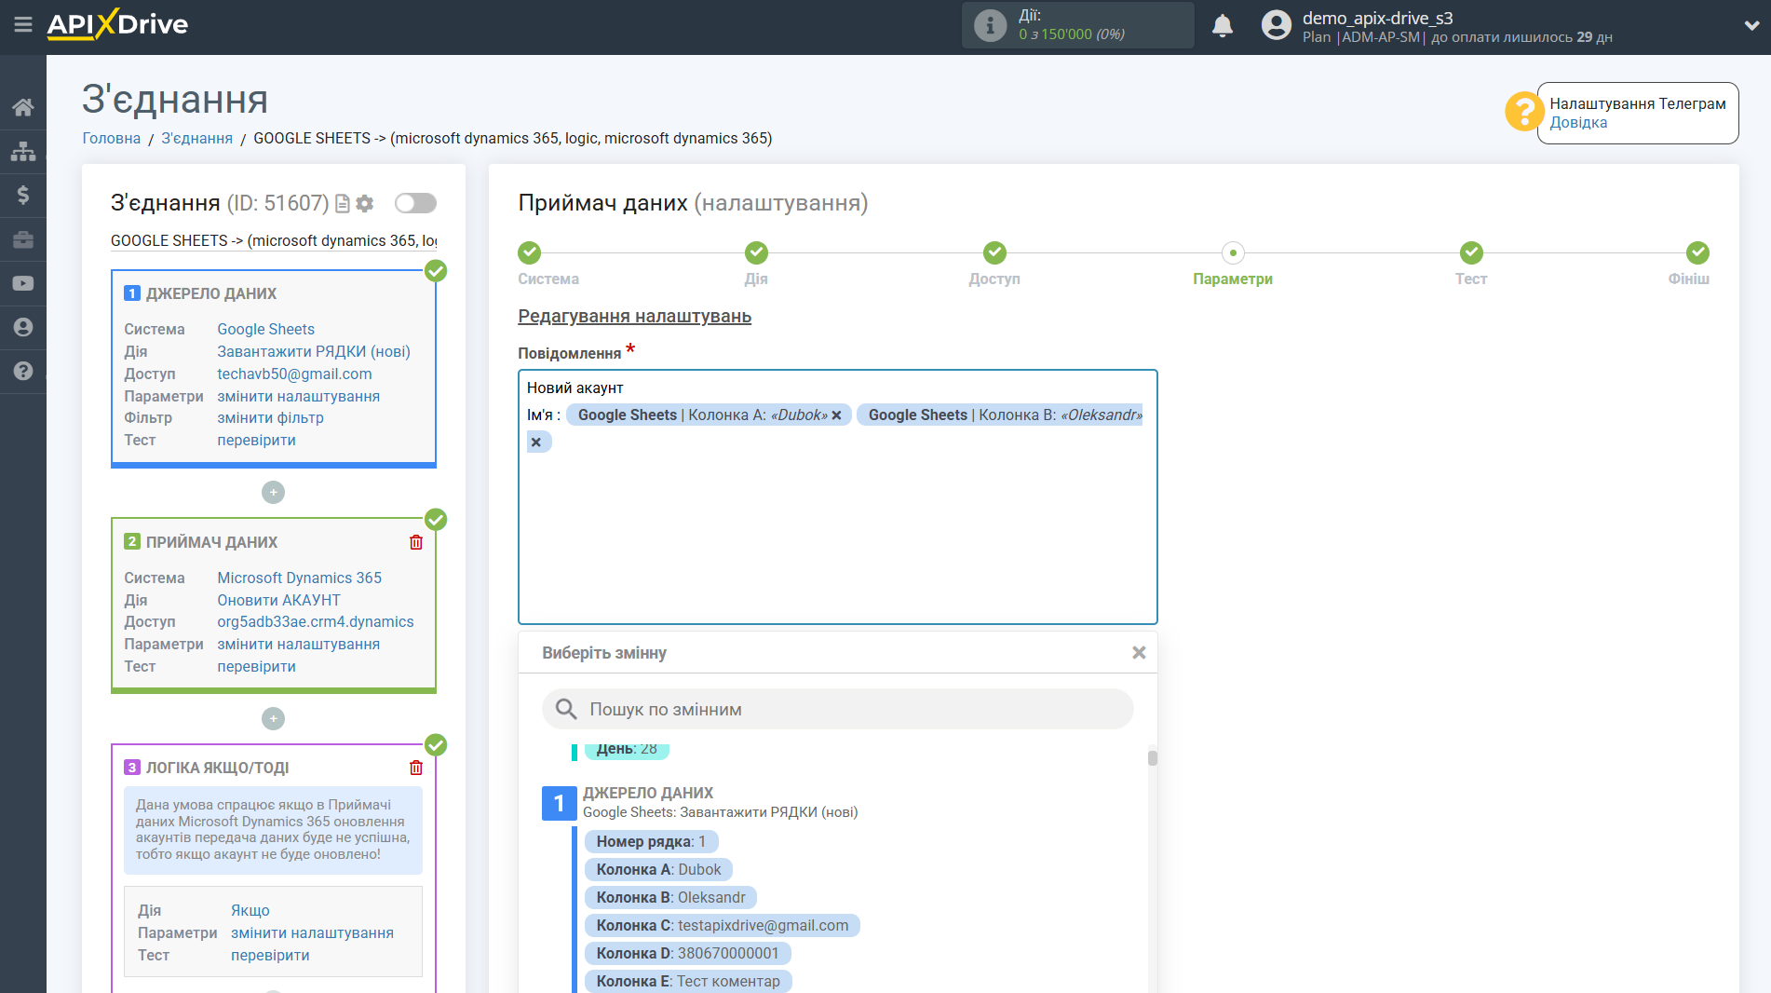This screenshot has height=993, width=1771.
Task: Click the copy connection document icon
Action: [x=343, y=203]
